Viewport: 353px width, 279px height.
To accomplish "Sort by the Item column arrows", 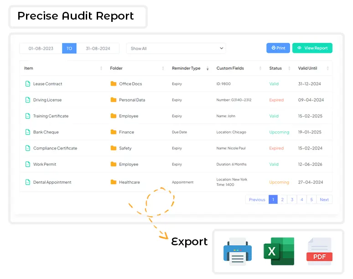I will [101, 68].
